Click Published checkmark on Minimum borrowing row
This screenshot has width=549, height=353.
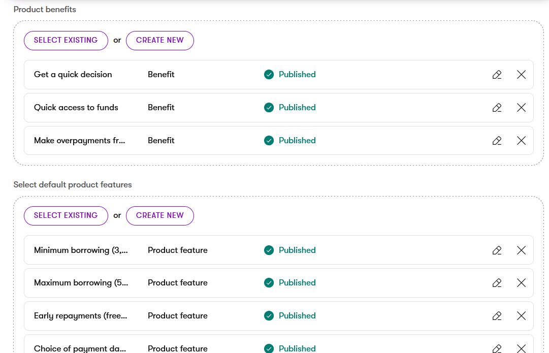coord(269,250)
